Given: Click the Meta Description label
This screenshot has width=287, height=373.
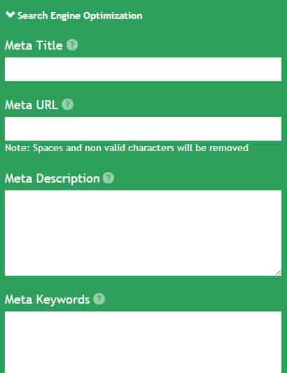Looking at the screenshot, I should click(x=52, y=178).
